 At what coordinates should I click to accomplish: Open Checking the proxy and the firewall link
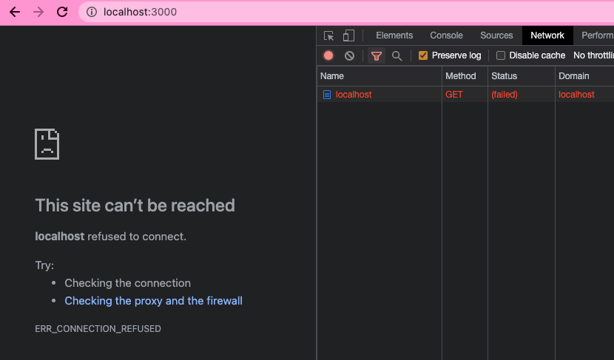154,301
